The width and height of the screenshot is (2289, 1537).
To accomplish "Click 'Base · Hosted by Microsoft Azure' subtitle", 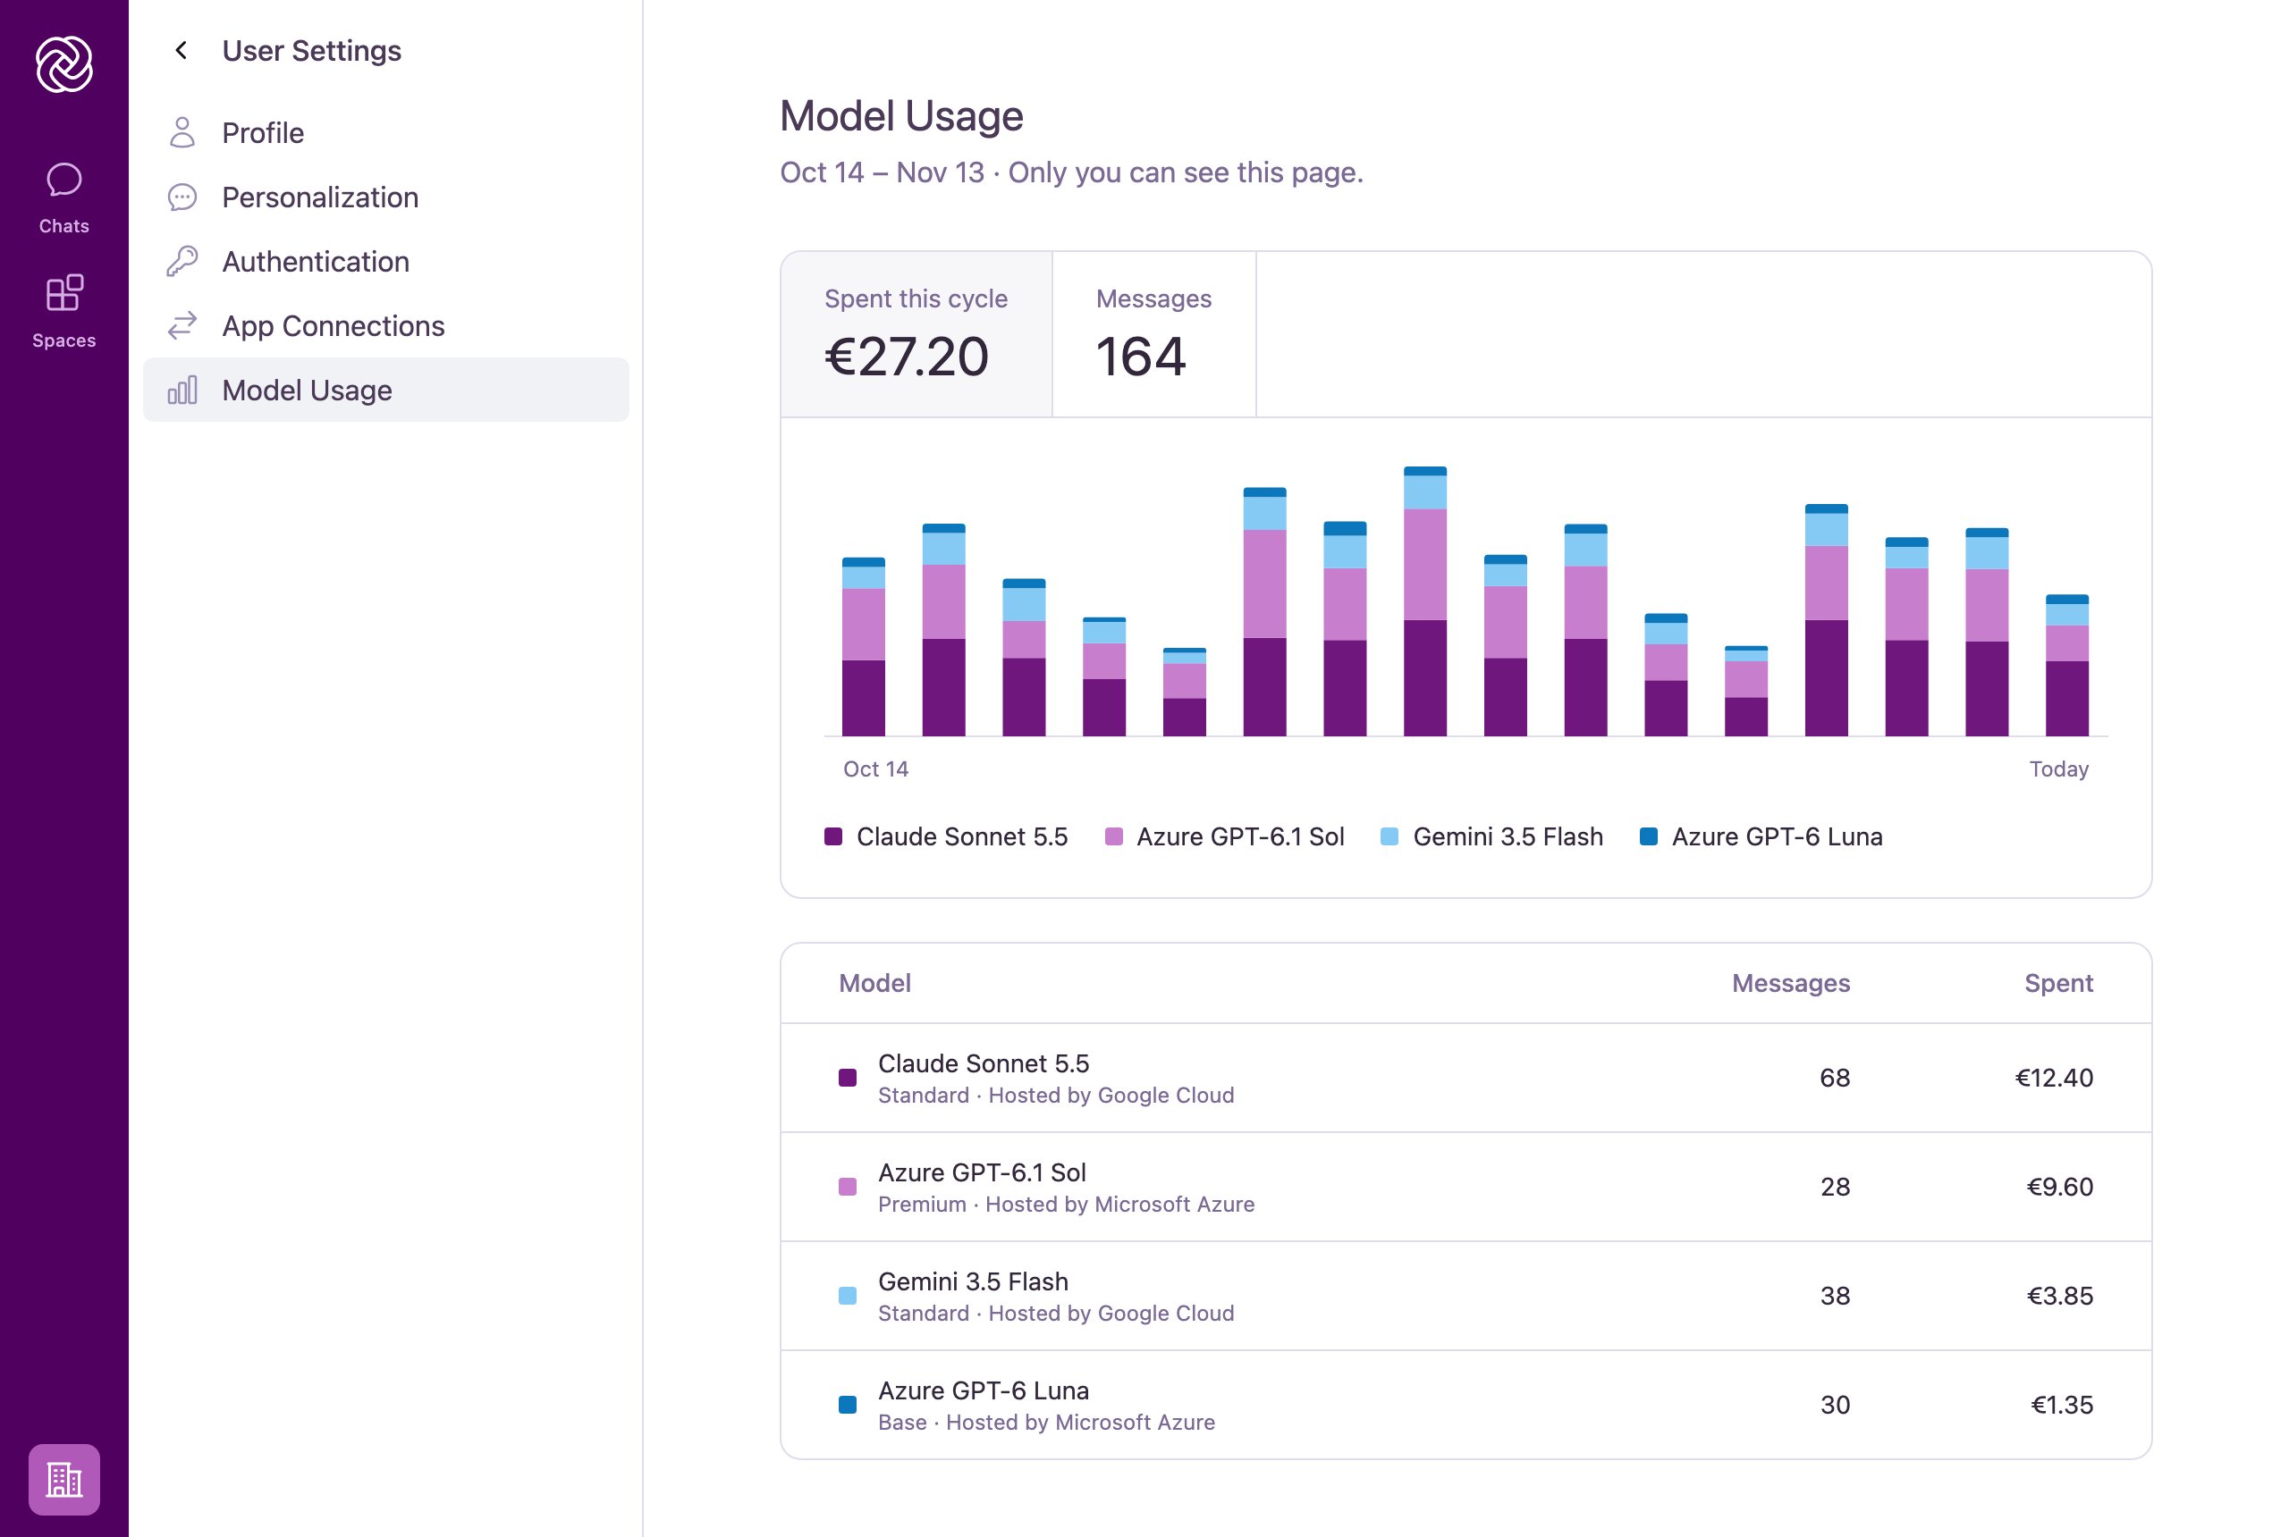I will 1046,1422.
